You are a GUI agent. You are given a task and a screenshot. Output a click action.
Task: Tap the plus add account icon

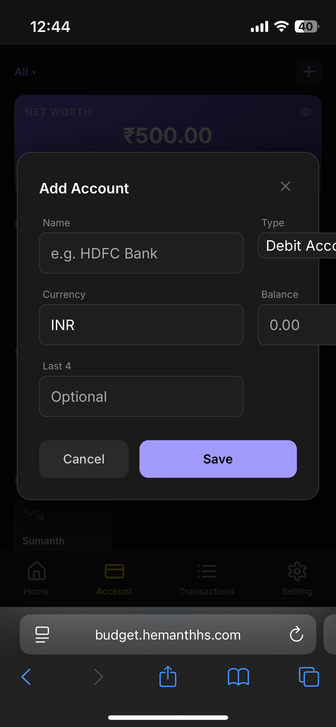(x=309, y=72)
